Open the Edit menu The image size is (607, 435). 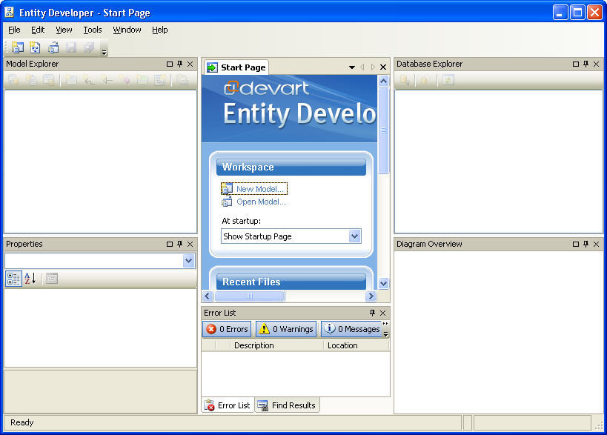(38, 30)
